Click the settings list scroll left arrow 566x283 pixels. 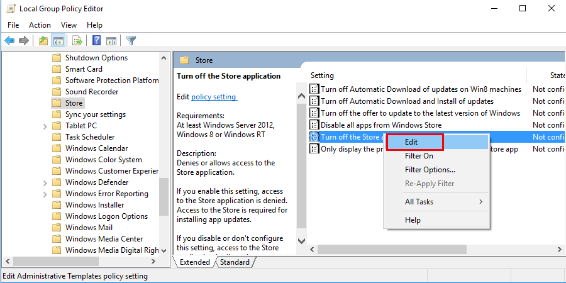tap(313, 250)
